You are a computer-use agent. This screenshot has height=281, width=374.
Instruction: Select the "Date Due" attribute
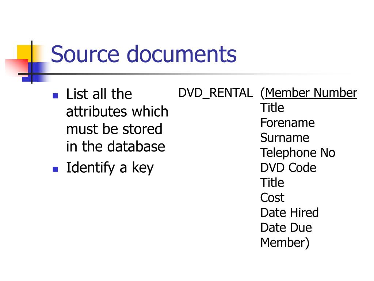coord(286,228)
